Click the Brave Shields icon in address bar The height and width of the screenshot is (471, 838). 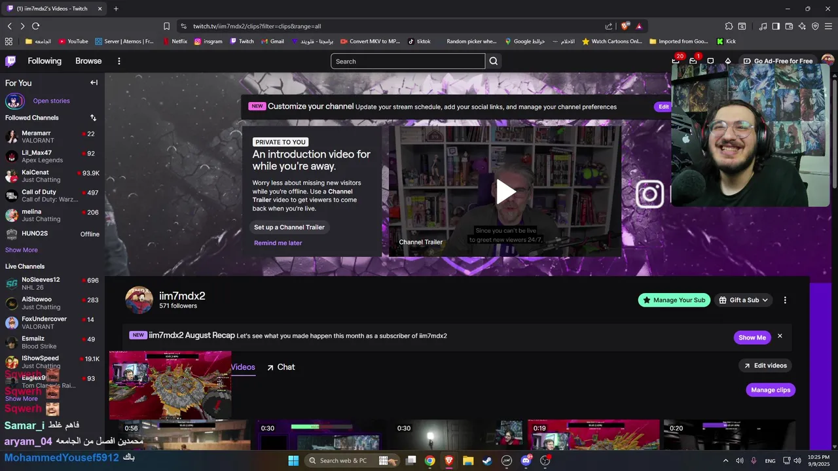tap(625, 26)
